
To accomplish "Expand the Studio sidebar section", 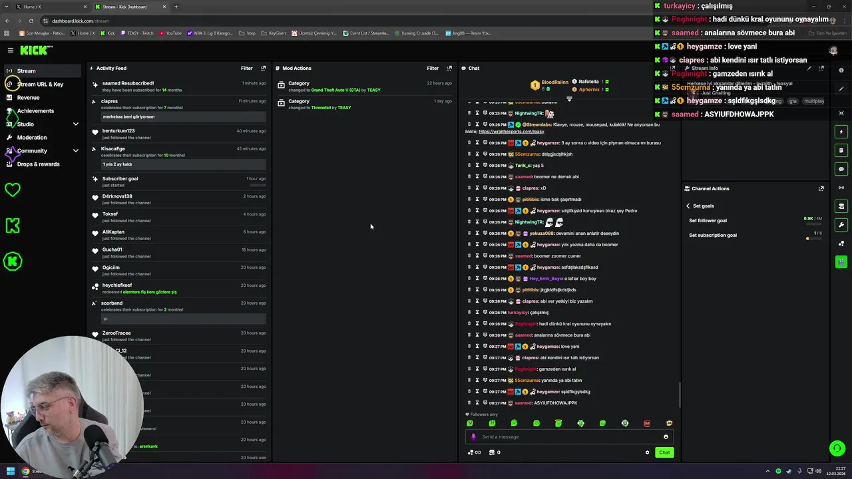I will coord(75,124).
